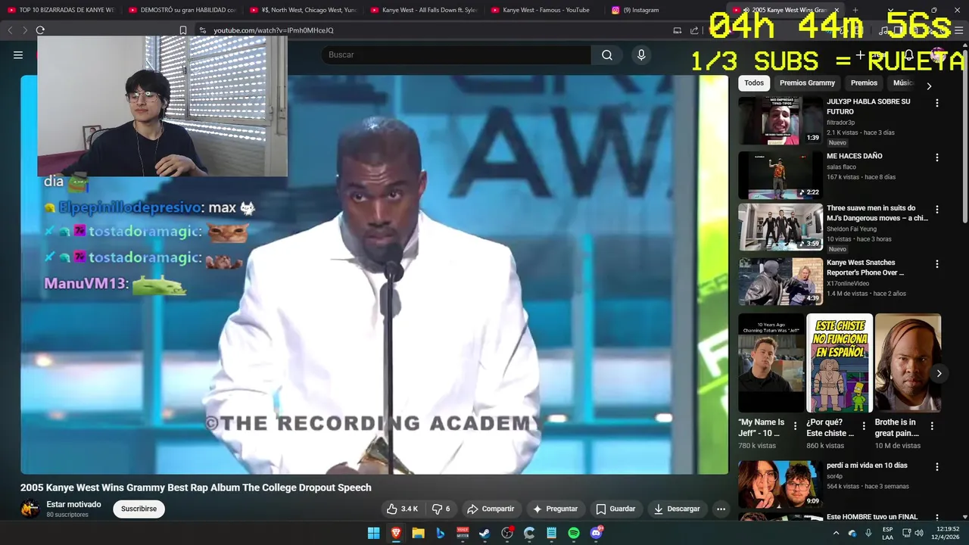Switch to TOP 10 BIZARRADAS DE KANYE tab

[x=61, y=10]
